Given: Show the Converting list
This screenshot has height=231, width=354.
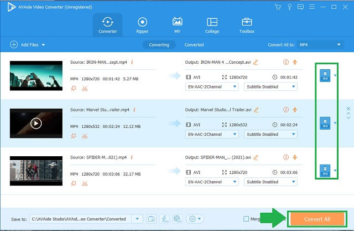Looking at the screenshot, I should 159,45.
